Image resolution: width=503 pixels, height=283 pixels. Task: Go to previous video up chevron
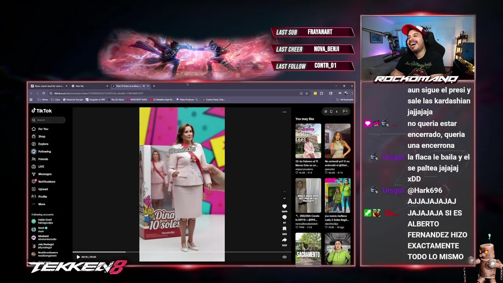(x=285, y=192)
